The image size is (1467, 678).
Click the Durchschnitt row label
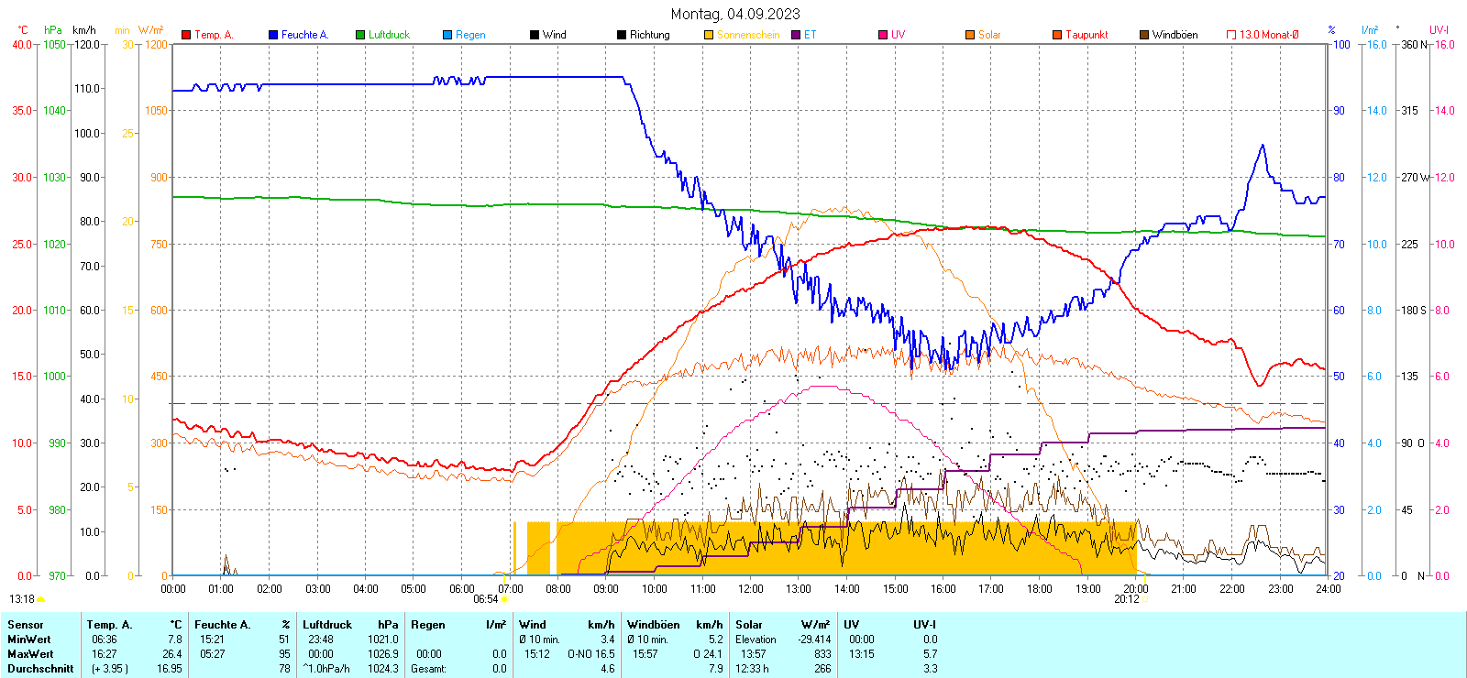tap(40, 669)
